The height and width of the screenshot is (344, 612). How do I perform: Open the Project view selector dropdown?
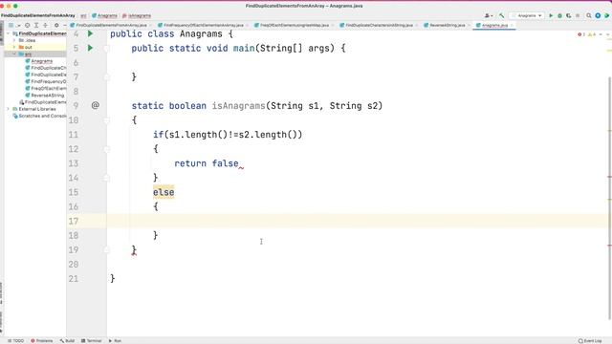(x=14, y=26)
